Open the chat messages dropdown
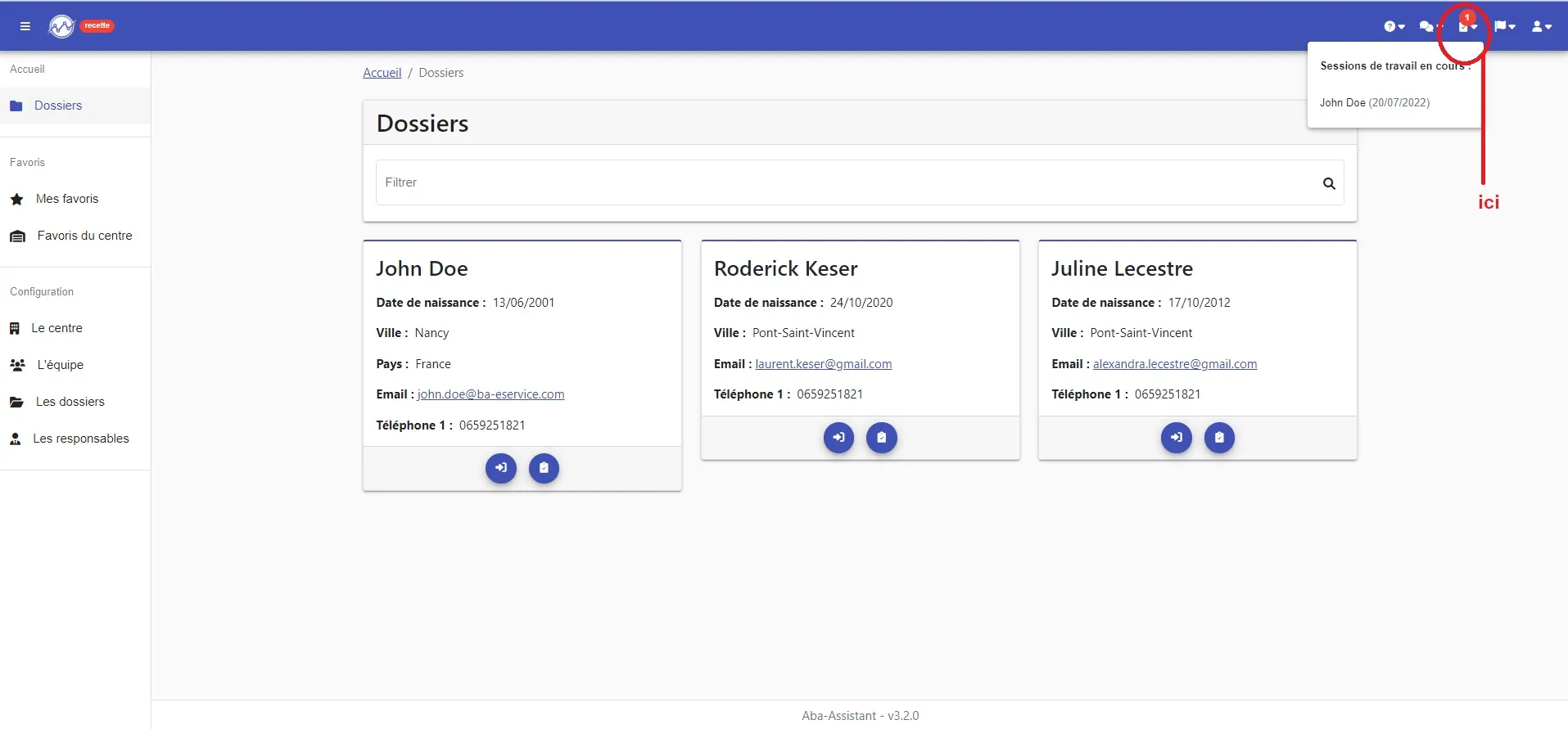This screenshot has width=1568, height=729. (1430, 27)
